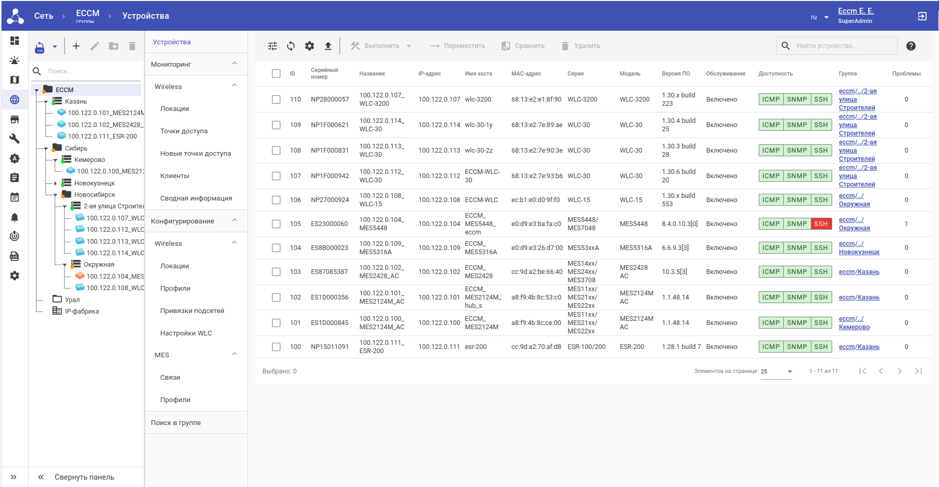Click the upload arrow icon in toolbar

point(328,46)
